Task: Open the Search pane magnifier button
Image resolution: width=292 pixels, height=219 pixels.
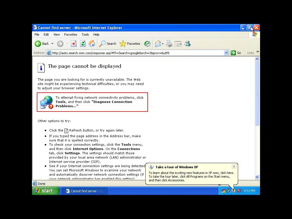Action: [108, 44]
